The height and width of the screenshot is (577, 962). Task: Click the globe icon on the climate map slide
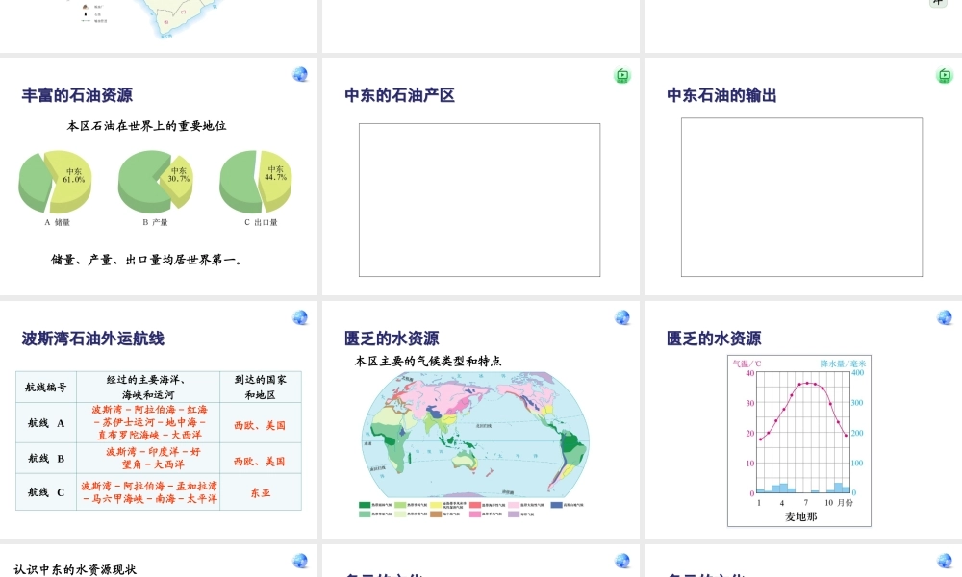(622, 317)
